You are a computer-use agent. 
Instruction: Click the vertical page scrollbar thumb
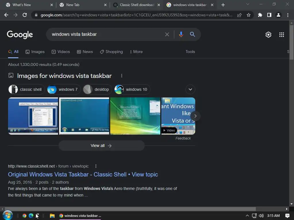(x=291, y=42)
